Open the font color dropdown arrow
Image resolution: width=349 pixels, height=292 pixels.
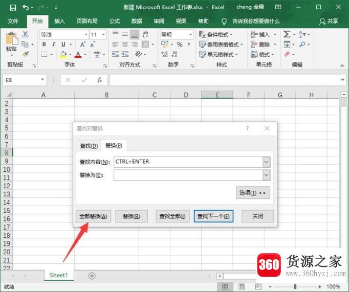85,54
